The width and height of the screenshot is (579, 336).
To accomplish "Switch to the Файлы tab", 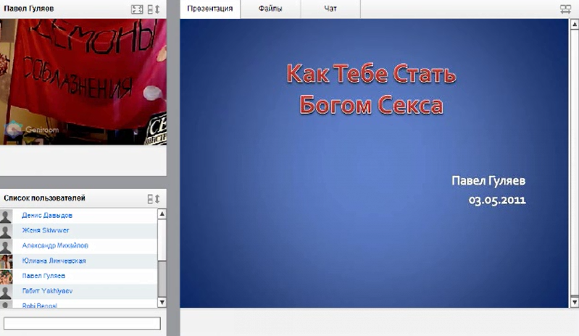I will (x=270, y=9).
